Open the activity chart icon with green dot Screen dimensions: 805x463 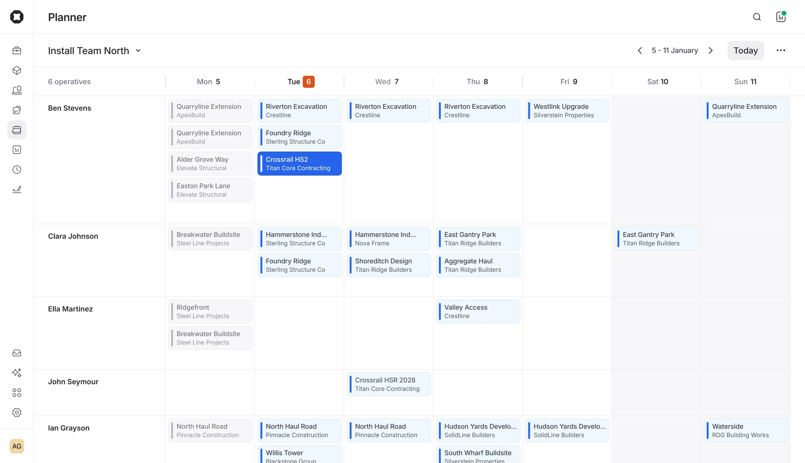[781, 17]
